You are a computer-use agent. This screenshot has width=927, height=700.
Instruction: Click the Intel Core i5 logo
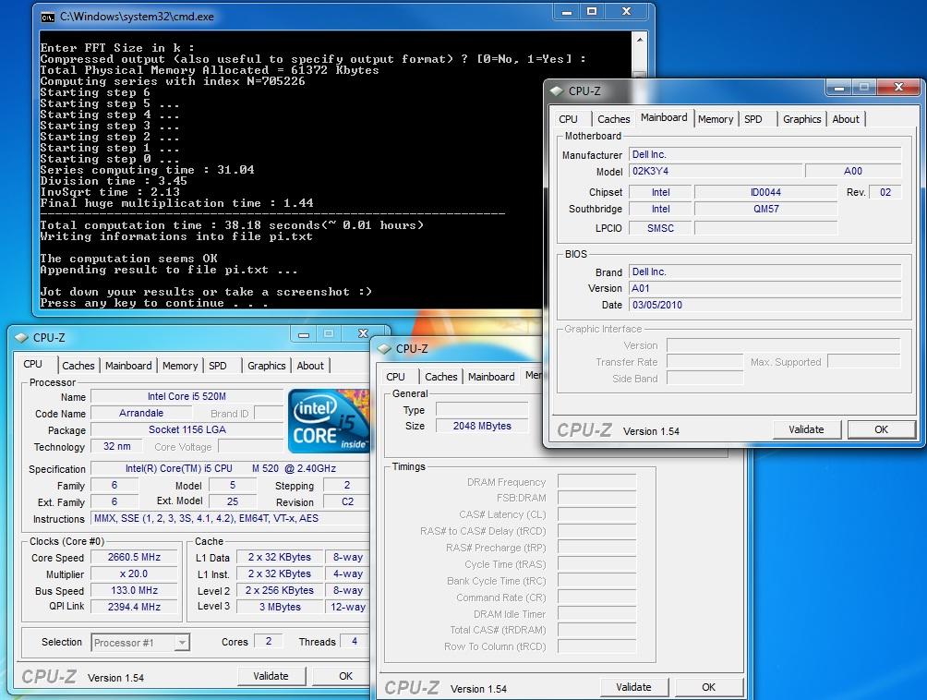coord(329,421)
